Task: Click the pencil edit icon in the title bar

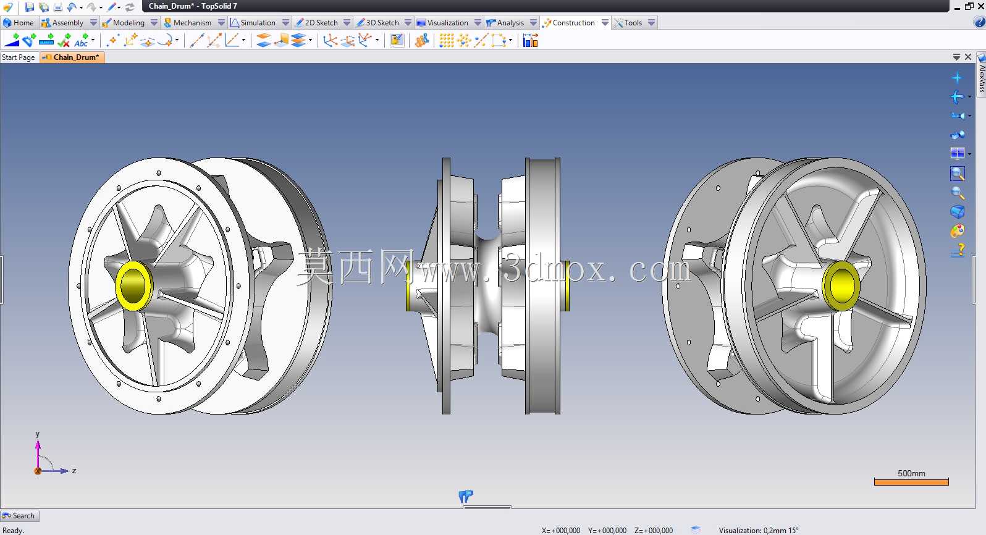Action: point(112,7)
